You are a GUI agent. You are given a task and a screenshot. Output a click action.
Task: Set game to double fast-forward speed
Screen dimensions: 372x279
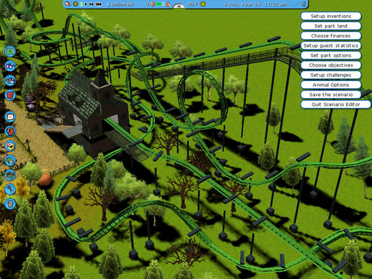coord(91,4)
